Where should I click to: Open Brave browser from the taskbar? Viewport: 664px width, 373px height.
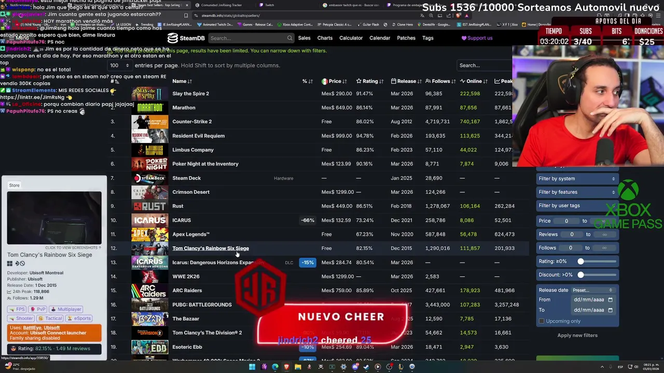click(286, 367)
